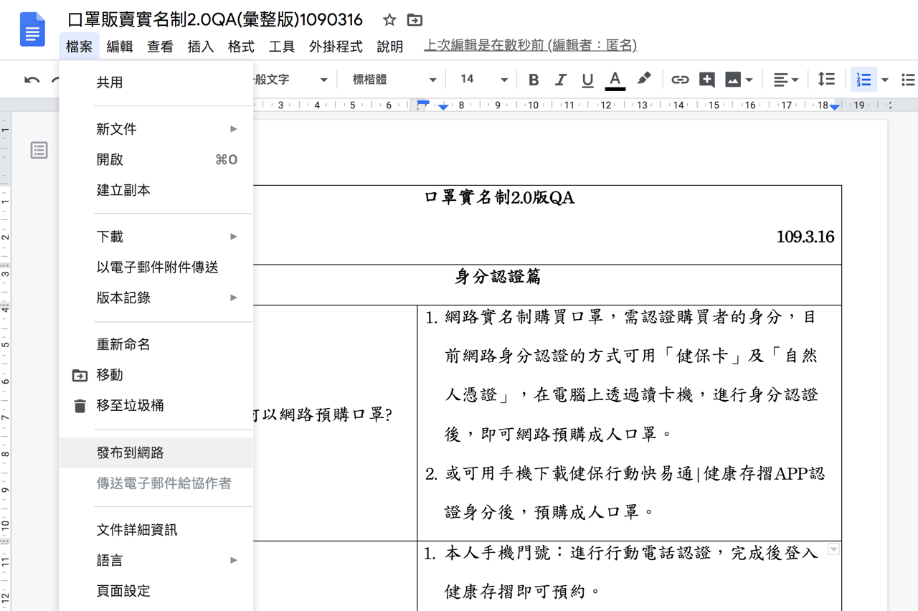Image resolution: width=918 pixels, height=611 pixels.
Task: Toggle bold formatting
Action: coord(534,80)
